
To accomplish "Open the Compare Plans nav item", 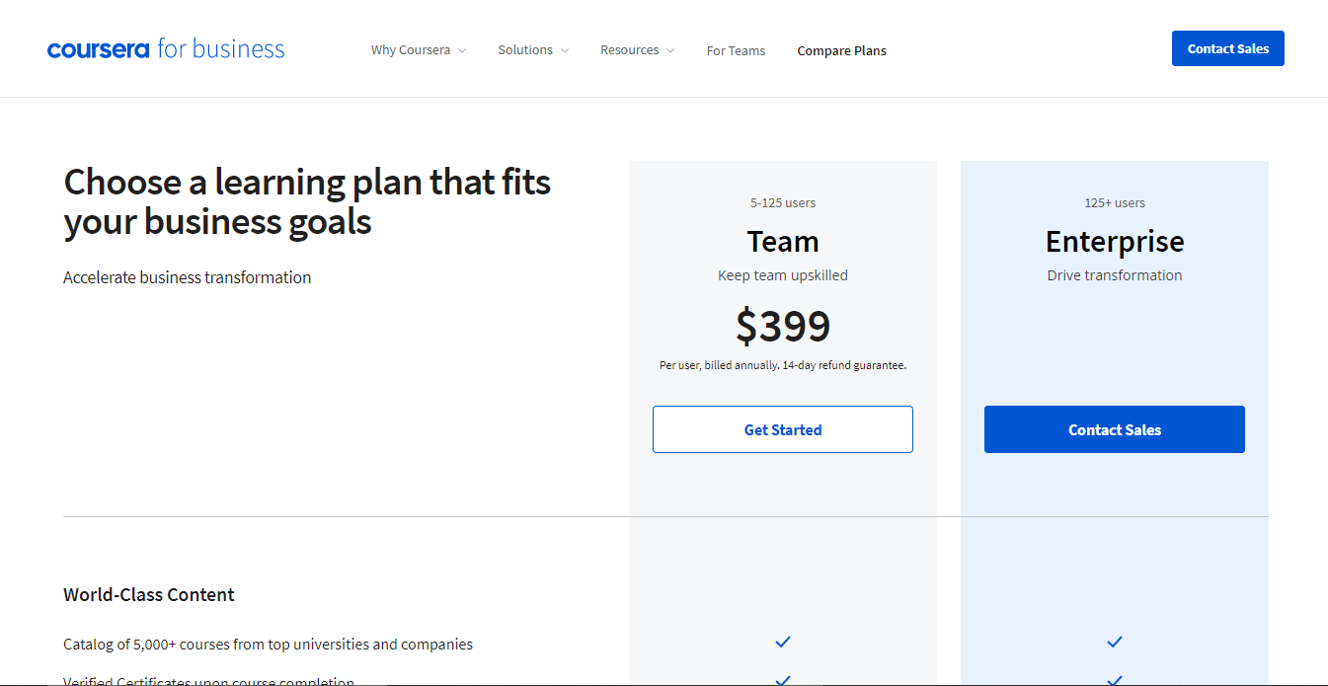I will (841, 51).
